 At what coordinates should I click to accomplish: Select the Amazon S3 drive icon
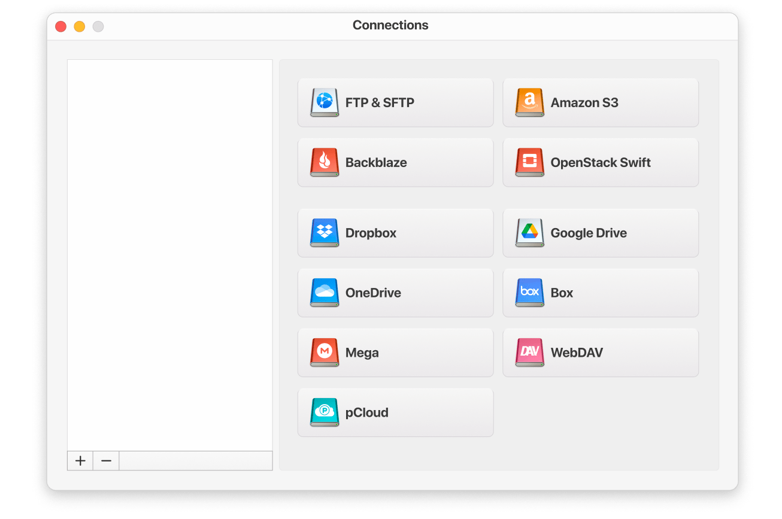tap(529, 102)
